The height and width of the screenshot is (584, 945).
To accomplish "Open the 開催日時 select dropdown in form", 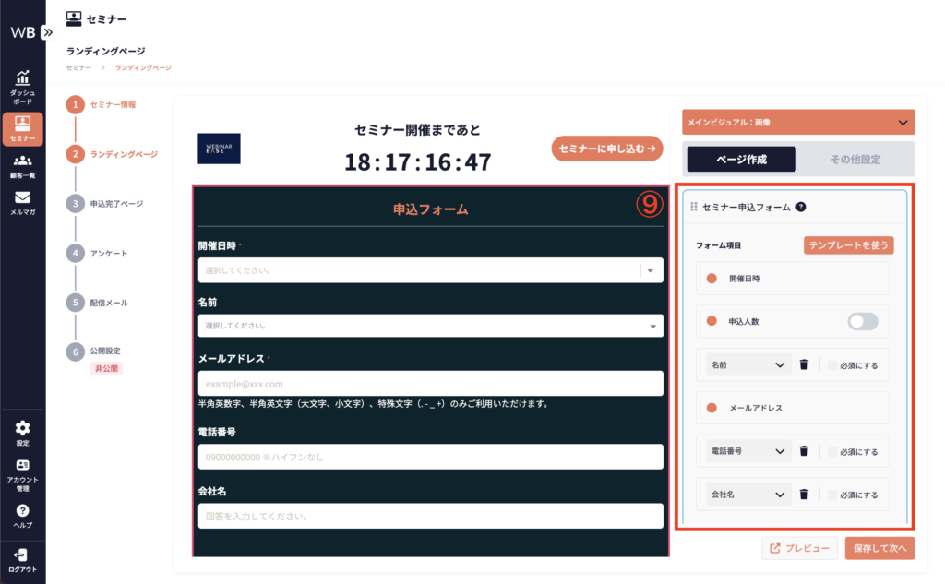I will [430, 270].
